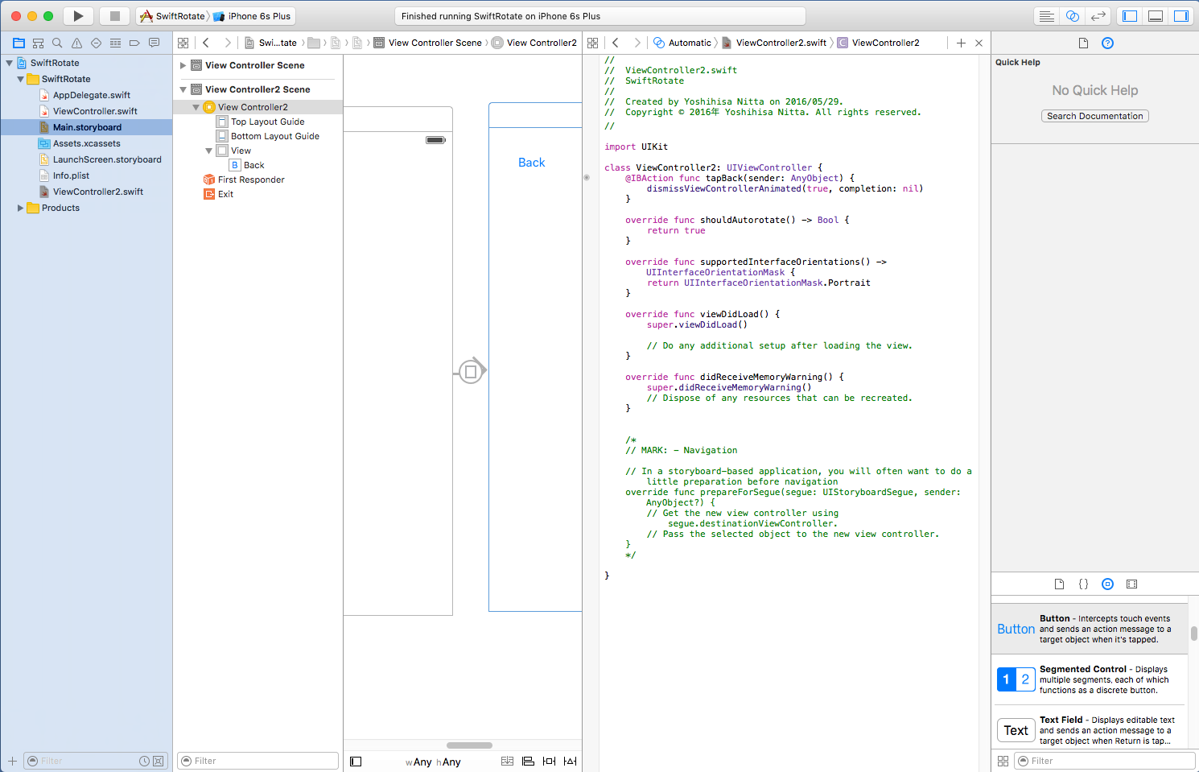Select the Automatic item in jump bar

click(690, 43)
